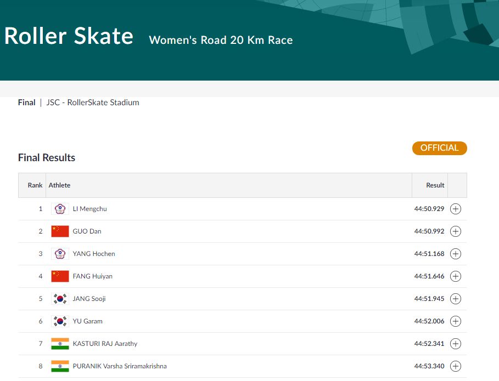Click rank number 1 in the table
Image resolution: width=499 pixels, height=381 pixels.
[41, 209]
